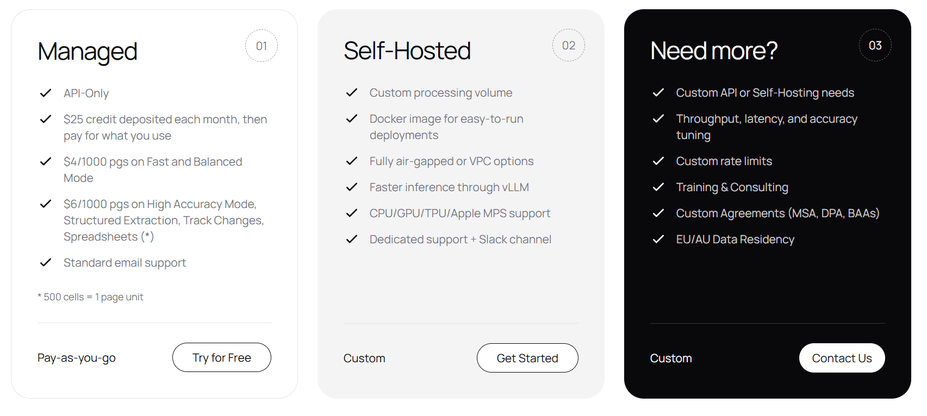Click the Contact Us button

(842, 358)
